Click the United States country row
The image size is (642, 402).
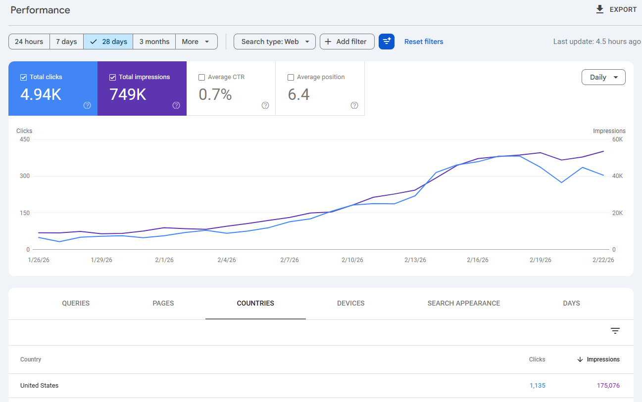40,386
